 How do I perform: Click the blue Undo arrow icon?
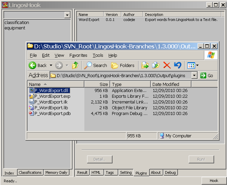point(178,65)
